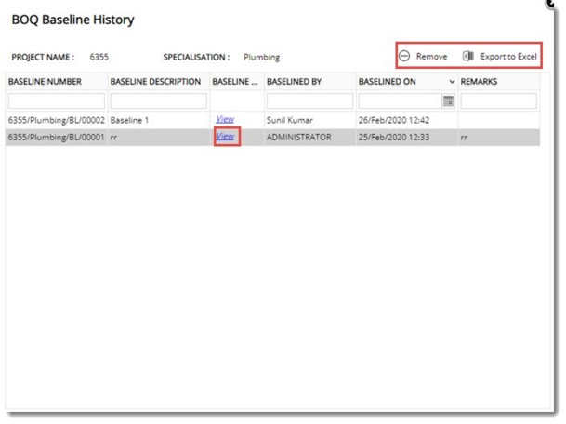Click the Remove minus-circle icon
This screenshot has height=424, width=566.
(x=404, y=57)
